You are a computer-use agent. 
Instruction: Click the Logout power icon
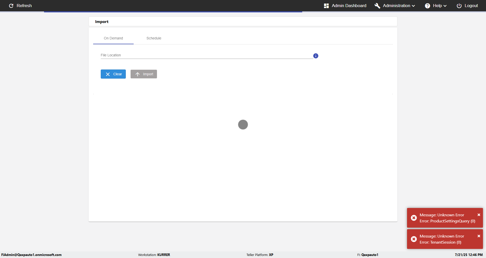point(459,6)
